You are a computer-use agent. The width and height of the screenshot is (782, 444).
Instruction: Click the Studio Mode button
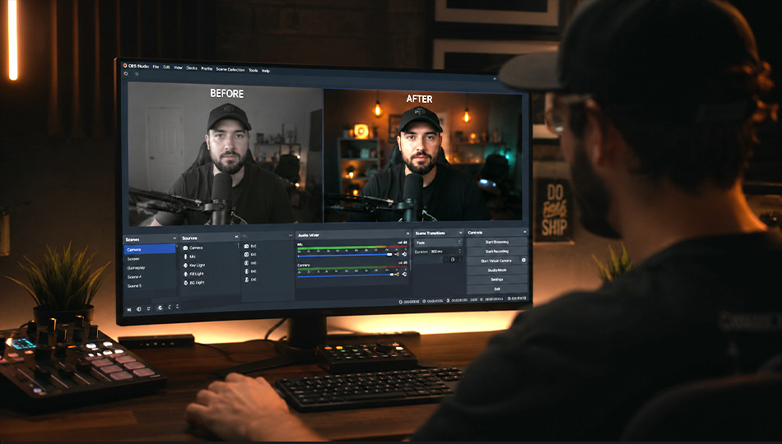pos(497,270)
